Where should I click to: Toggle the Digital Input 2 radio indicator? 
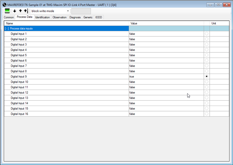pos(206,39)
